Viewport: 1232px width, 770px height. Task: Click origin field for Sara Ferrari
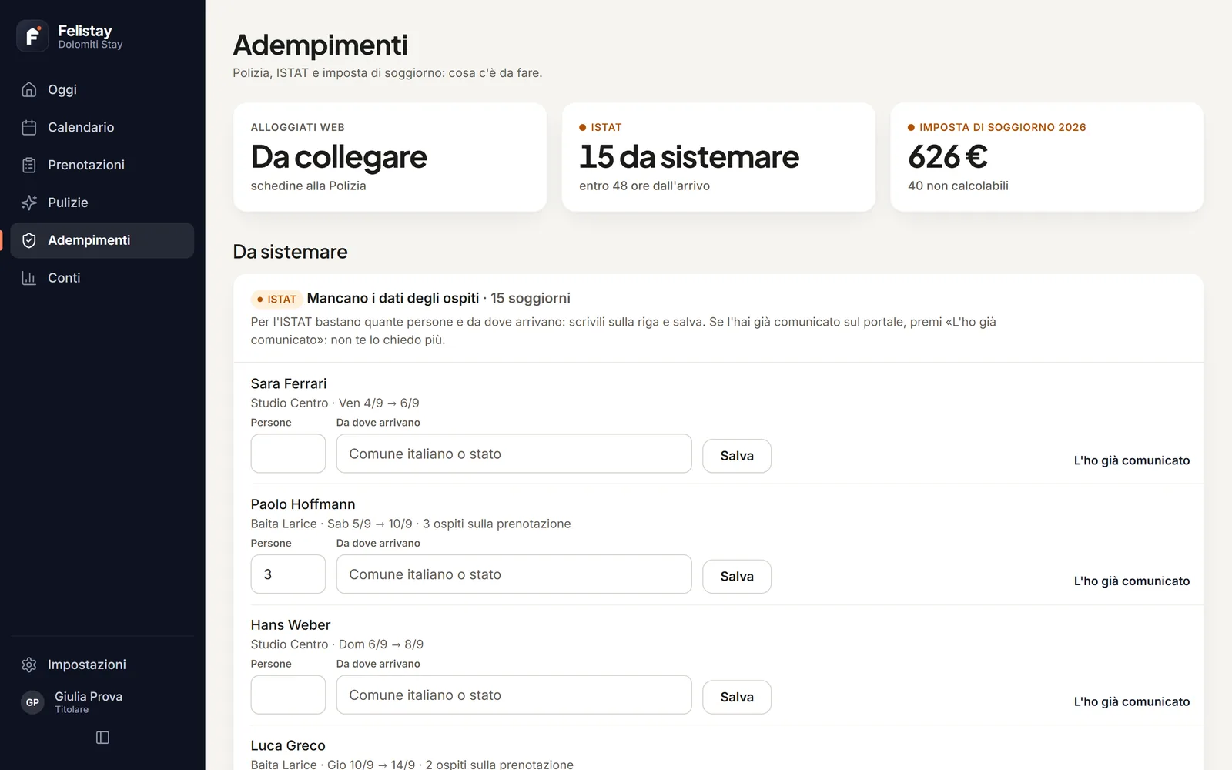click(514, 454)
